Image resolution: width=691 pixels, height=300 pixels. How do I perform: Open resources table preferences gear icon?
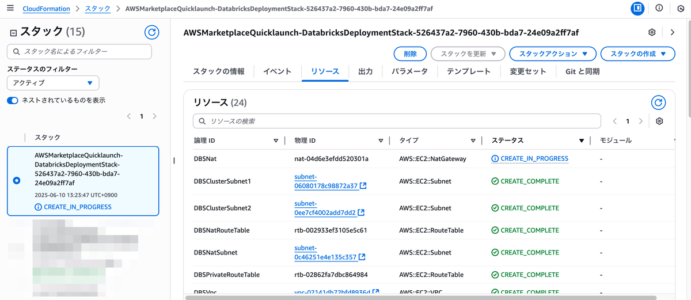(x=660, y=121)
